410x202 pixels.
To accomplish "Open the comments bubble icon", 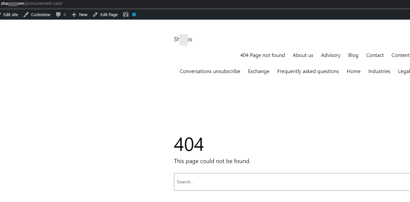I will (58, 14).
